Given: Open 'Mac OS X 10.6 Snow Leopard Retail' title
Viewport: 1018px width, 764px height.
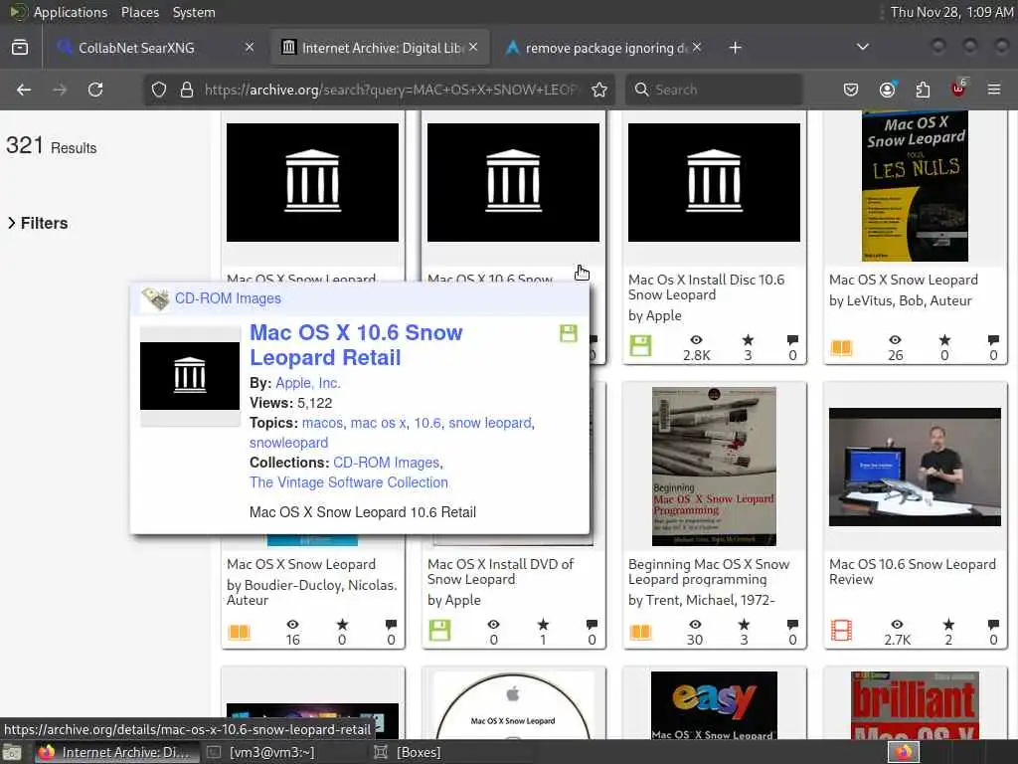Looking at the screenshot, I should coord(356,345).
